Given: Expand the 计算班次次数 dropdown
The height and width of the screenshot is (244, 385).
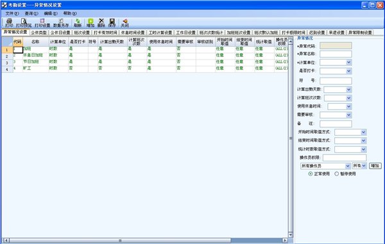Looking at the screenshot, I should click(x=348, y=98).
